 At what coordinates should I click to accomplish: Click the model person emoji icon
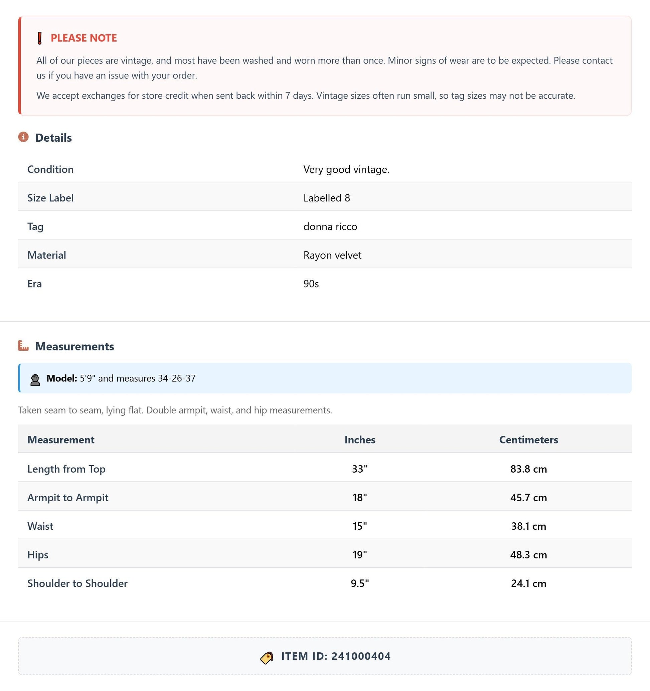point(35,379)
